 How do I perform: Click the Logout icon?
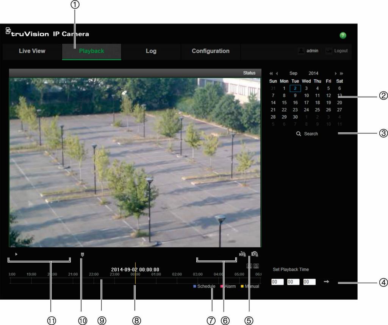pos(329,51)
